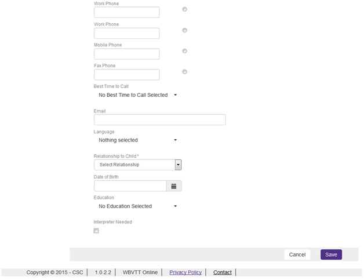Open the Relationship to Child selector
This screenshot has width=364, height=280.
(138, 165)
